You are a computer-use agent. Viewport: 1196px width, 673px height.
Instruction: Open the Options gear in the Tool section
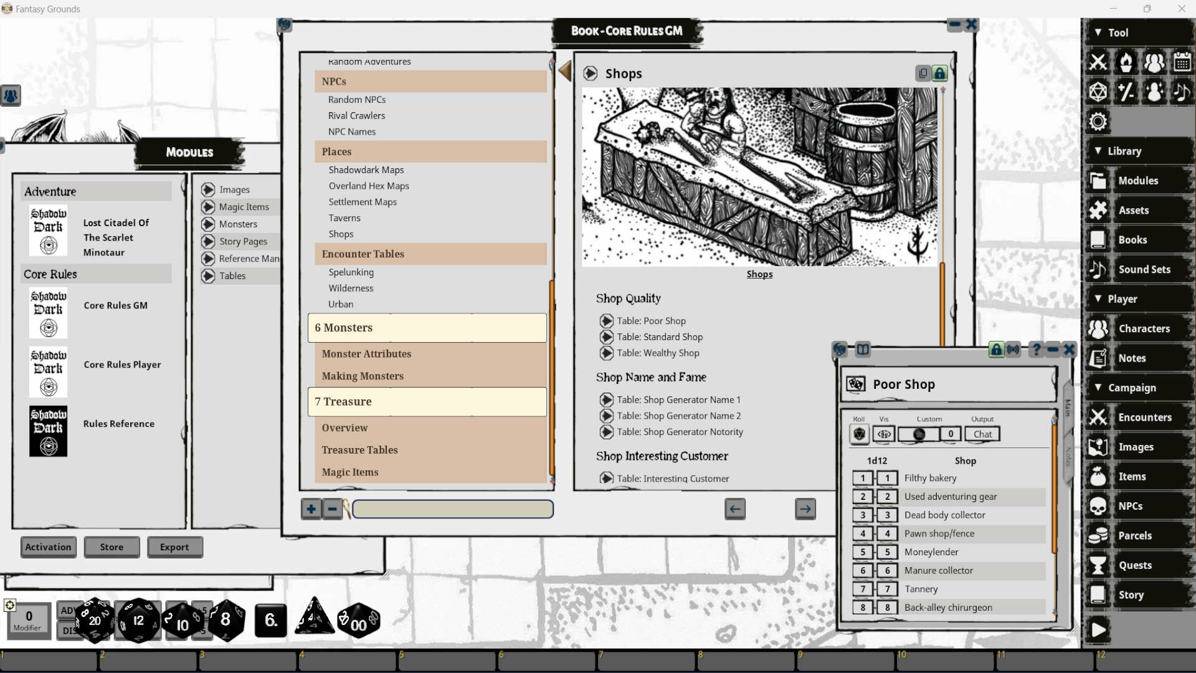1098,122
